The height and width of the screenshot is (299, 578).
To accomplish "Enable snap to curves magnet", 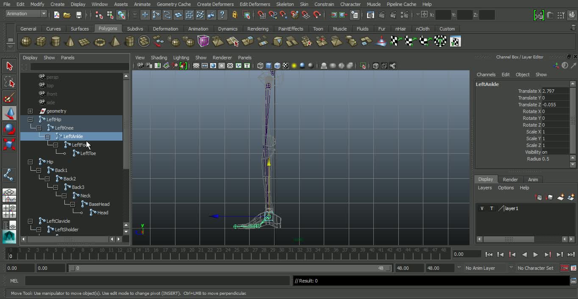I will pyautogui.click(x=273, y=15).
